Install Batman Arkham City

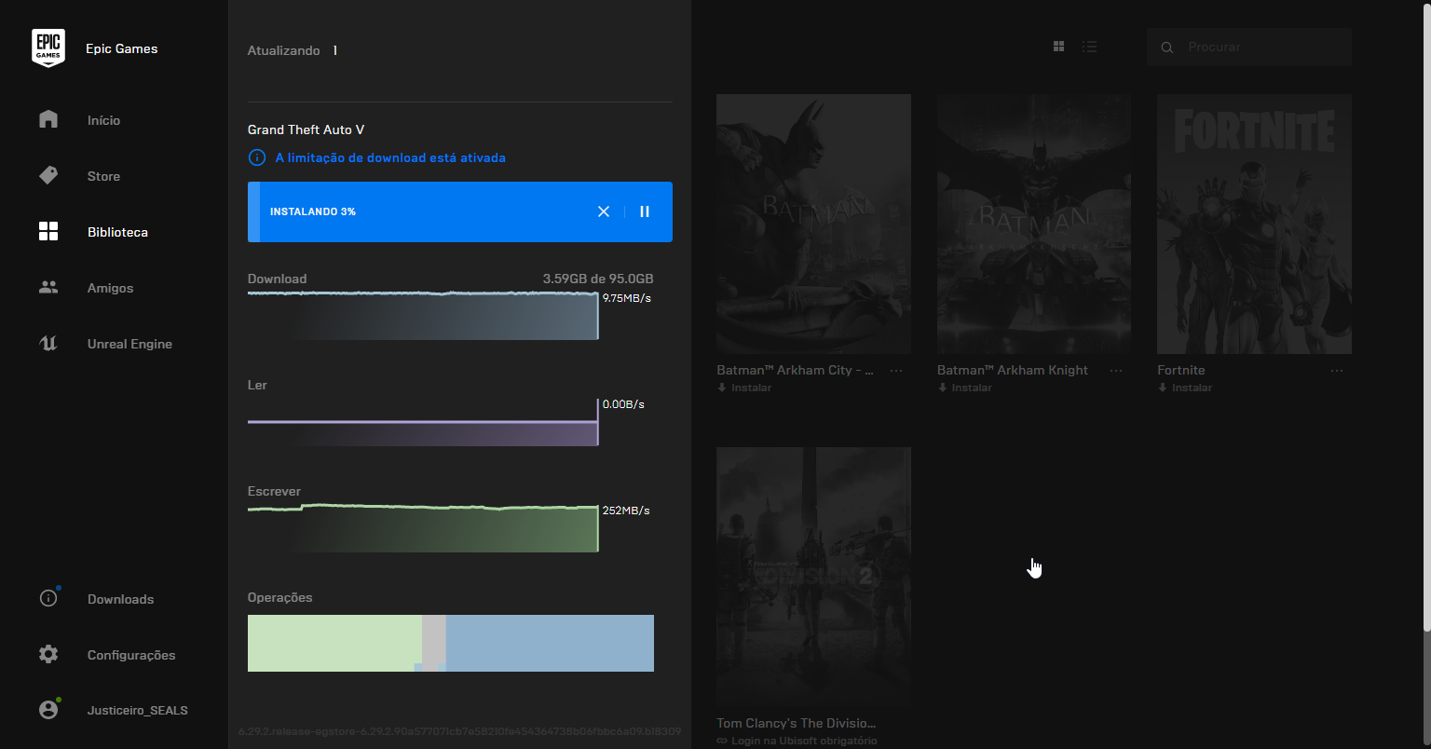click(x=744, y=388)
